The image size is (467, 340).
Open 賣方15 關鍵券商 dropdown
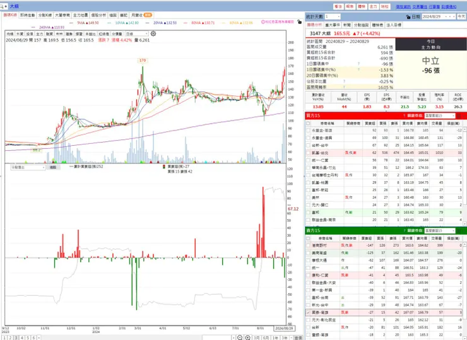click(440, 230)
